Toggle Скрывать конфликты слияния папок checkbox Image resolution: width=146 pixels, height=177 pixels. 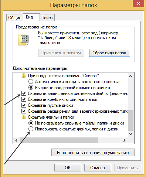24,99
